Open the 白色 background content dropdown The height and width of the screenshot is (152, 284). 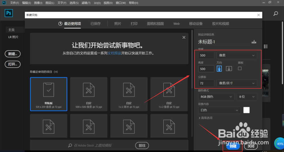tap(219, 110)
